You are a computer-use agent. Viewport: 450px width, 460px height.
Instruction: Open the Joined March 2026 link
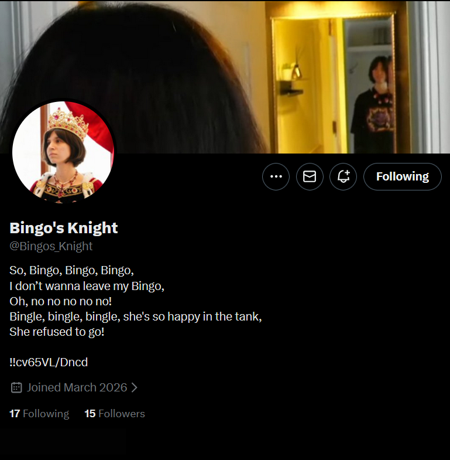point(77,387)
